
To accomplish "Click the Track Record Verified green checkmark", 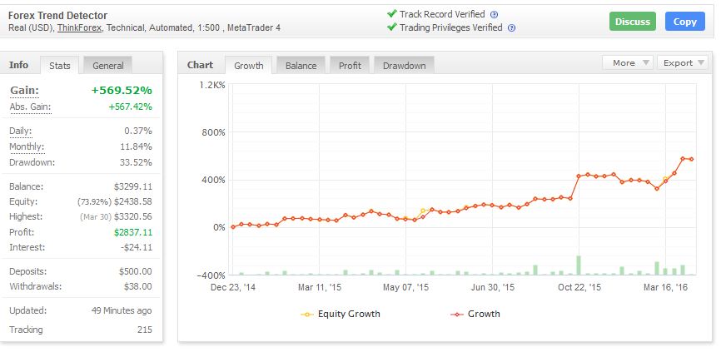I will (x=391, y=14).
